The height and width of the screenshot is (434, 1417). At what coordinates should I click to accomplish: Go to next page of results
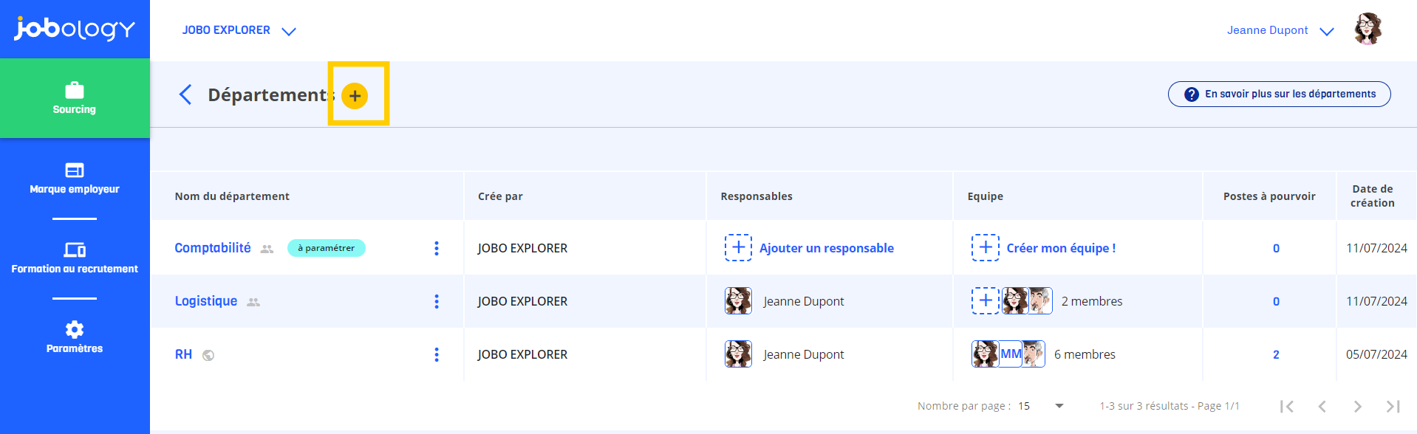pos(1357,406)
